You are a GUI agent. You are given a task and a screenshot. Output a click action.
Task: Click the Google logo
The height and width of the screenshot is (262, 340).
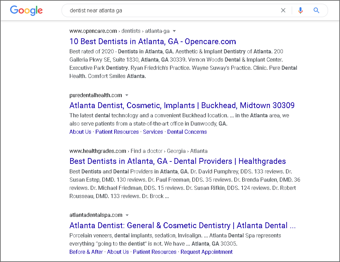coord(26,11)
